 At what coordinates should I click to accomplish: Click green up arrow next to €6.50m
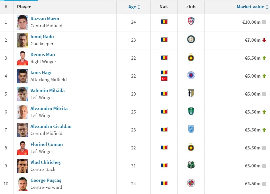(264, 58)
